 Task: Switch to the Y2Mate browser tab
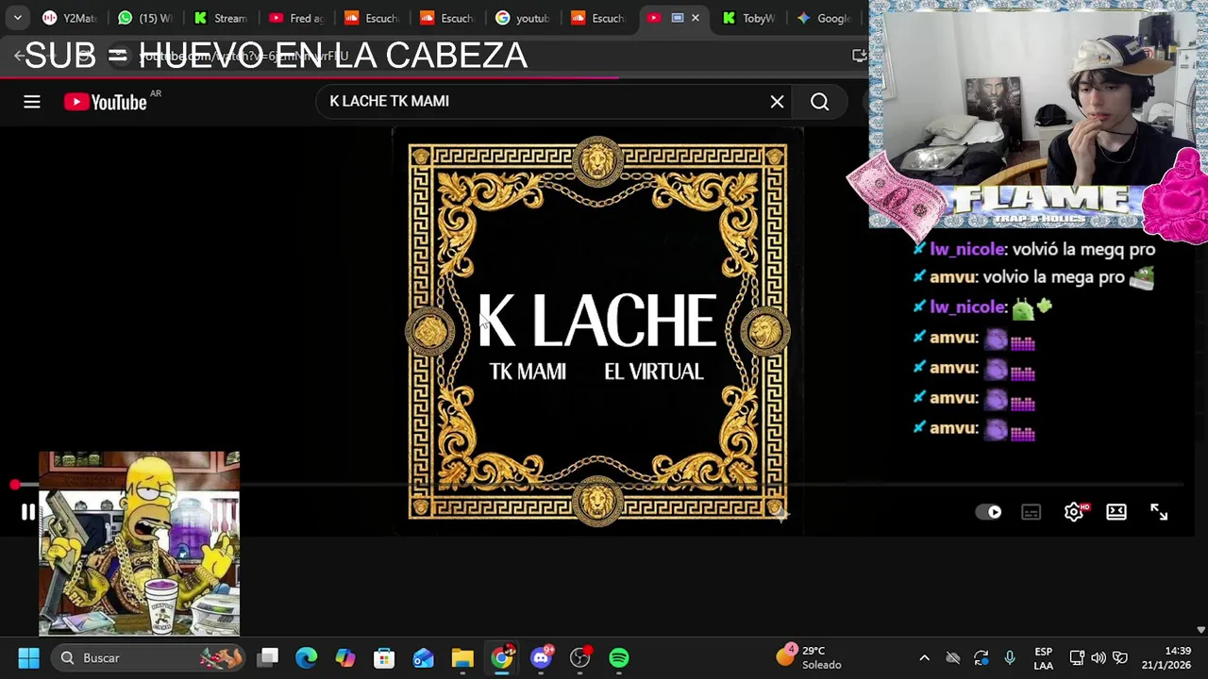click(x=72, y=18)
